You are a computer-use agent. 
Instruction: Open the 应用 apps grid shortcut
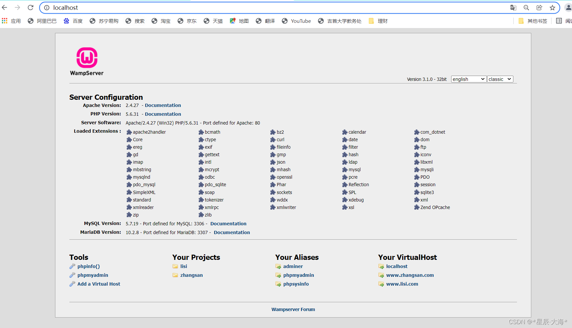(11, 21)
